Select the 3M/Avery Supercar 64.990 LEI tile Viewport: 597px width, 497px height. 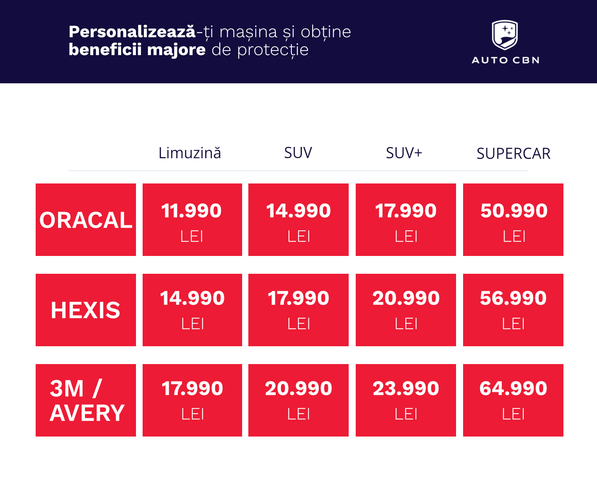tap(513, 400)
